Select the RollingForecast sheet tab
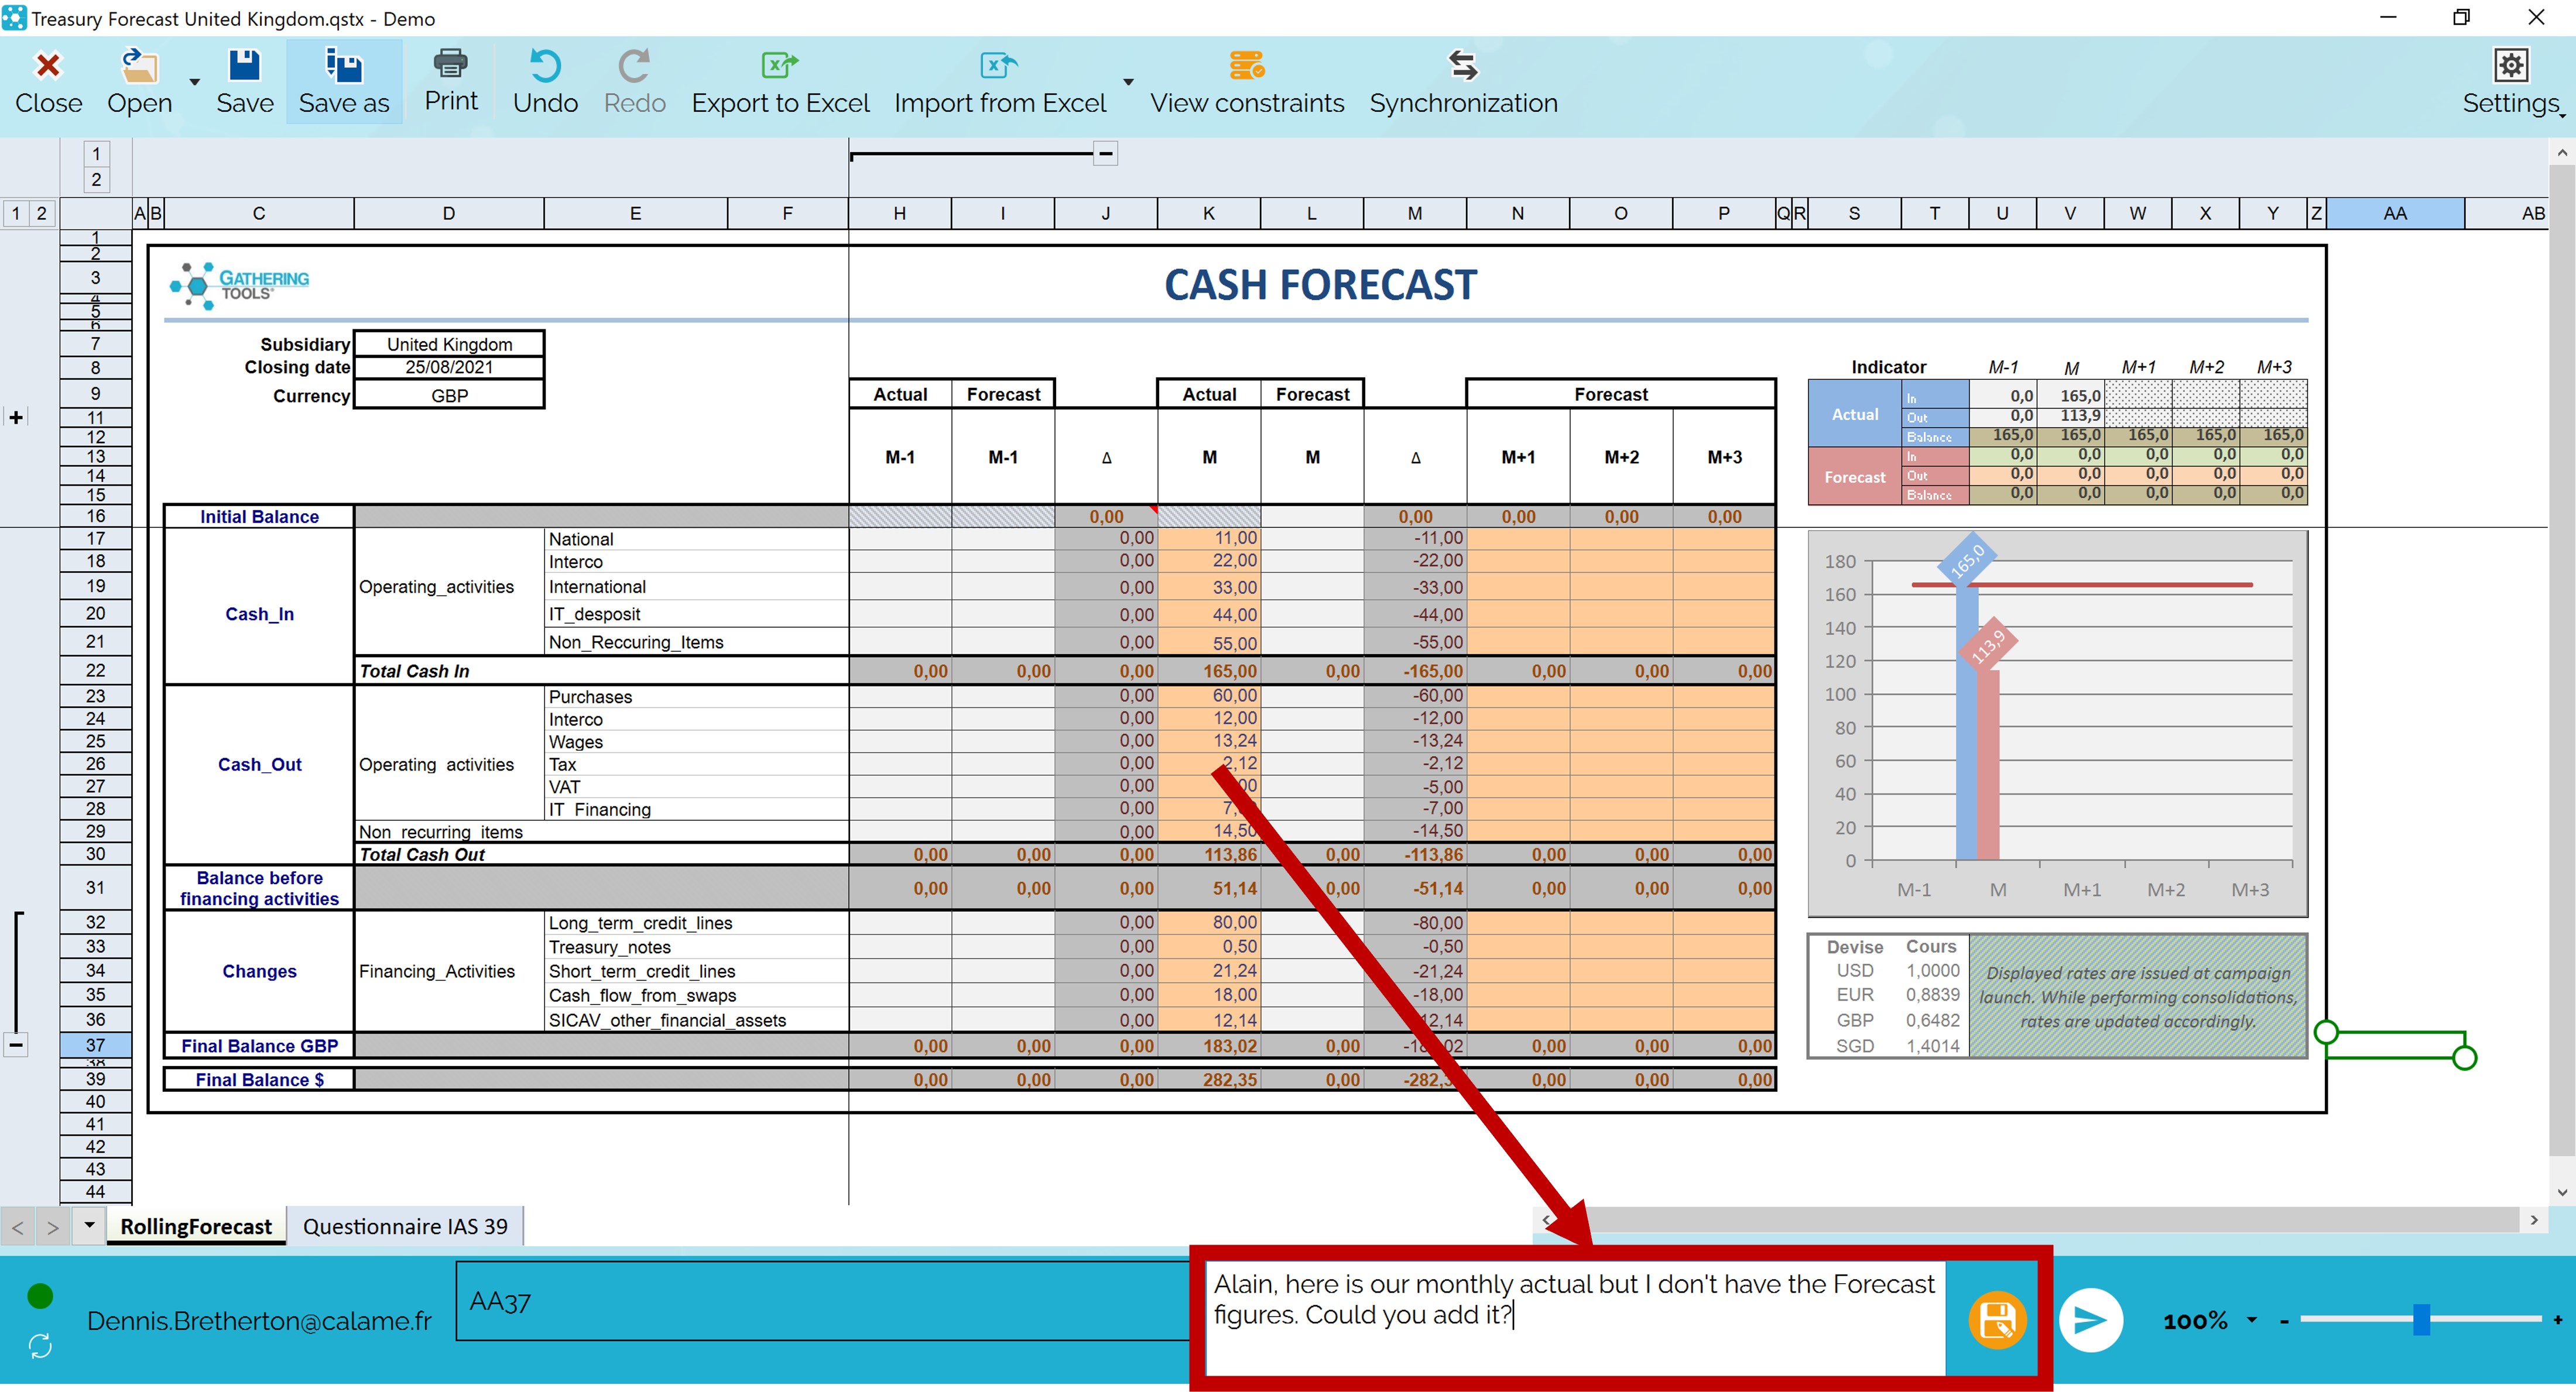 (x=196, y=1226)
